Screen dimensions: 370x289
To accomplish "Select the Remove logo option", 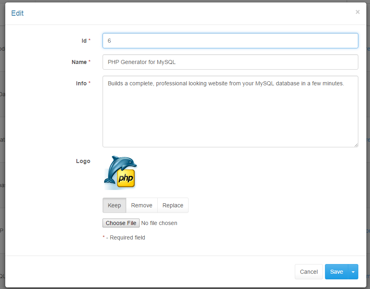I will (142, 205).
